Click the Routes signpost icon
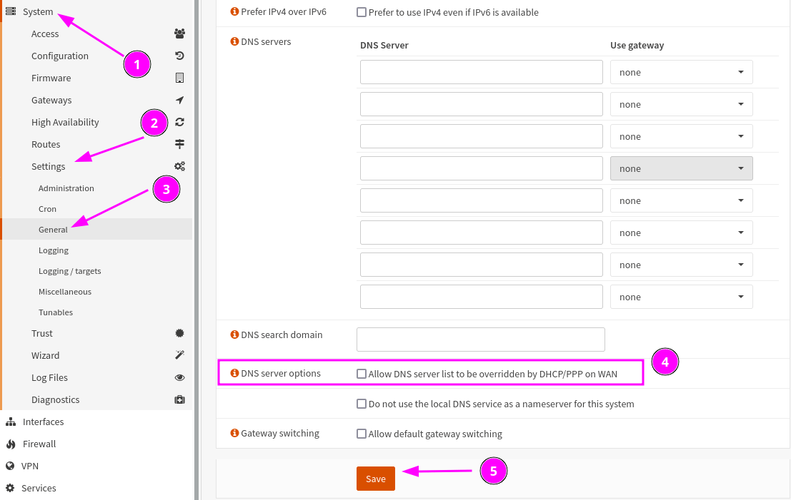 [179, 144]
